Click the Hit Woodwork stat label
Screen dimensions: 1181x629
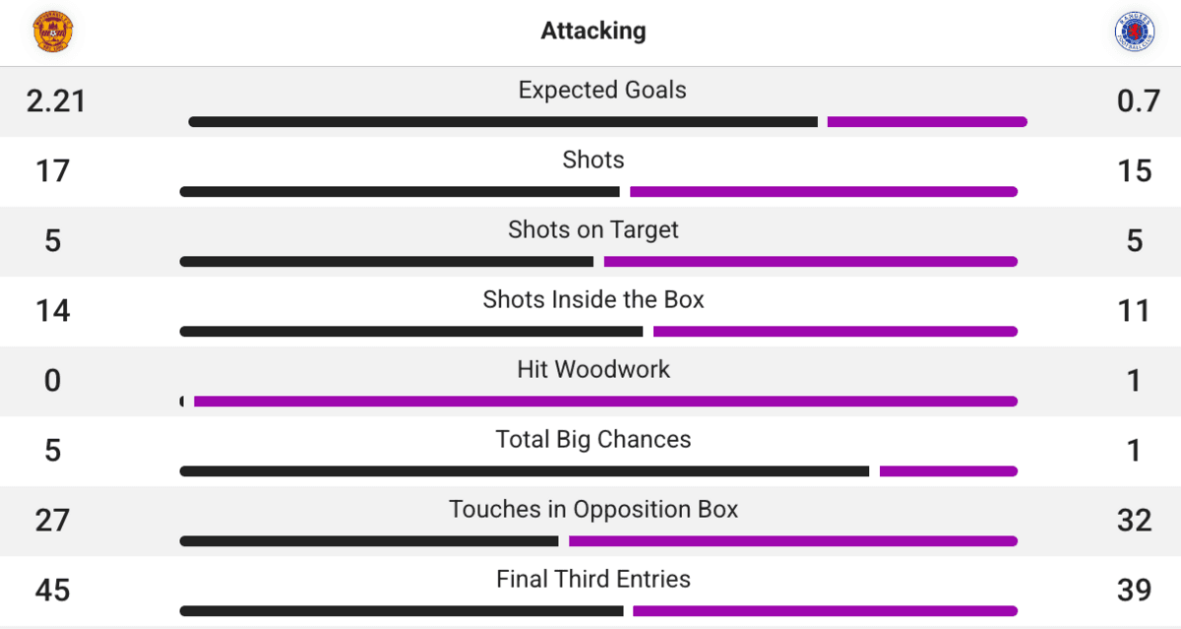click(x=593, y=369)
